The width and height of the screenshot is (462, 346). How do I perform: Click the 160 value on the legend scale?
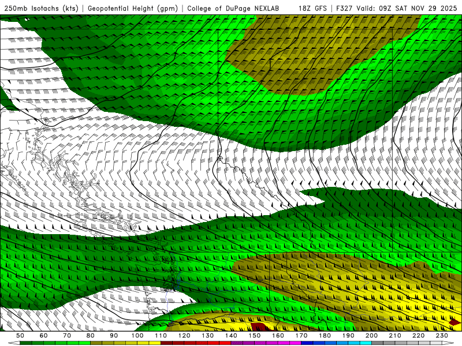click(278, 336)
